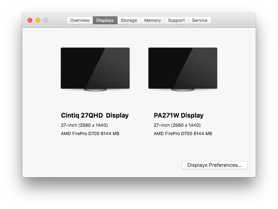Select the "Cintiq 27QHD Display" heading
278x209 pixels.
click(x=95, y=116)
